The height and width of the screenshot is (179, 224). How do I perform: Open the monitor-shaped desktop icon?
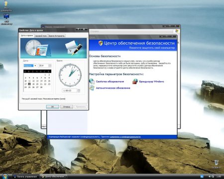(x=6, y=16)
